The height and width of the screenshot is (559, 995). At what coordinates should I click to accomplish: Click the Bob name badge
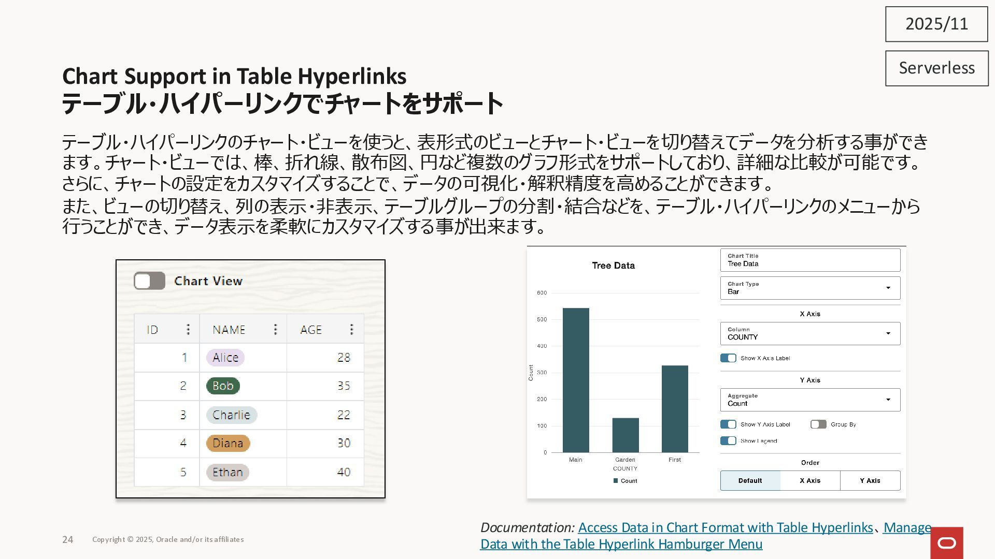(x=223, y=386)
